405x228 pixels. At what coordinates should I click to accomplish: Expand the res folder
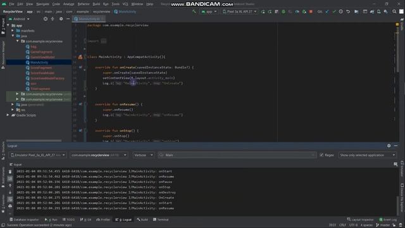[13, 110]
